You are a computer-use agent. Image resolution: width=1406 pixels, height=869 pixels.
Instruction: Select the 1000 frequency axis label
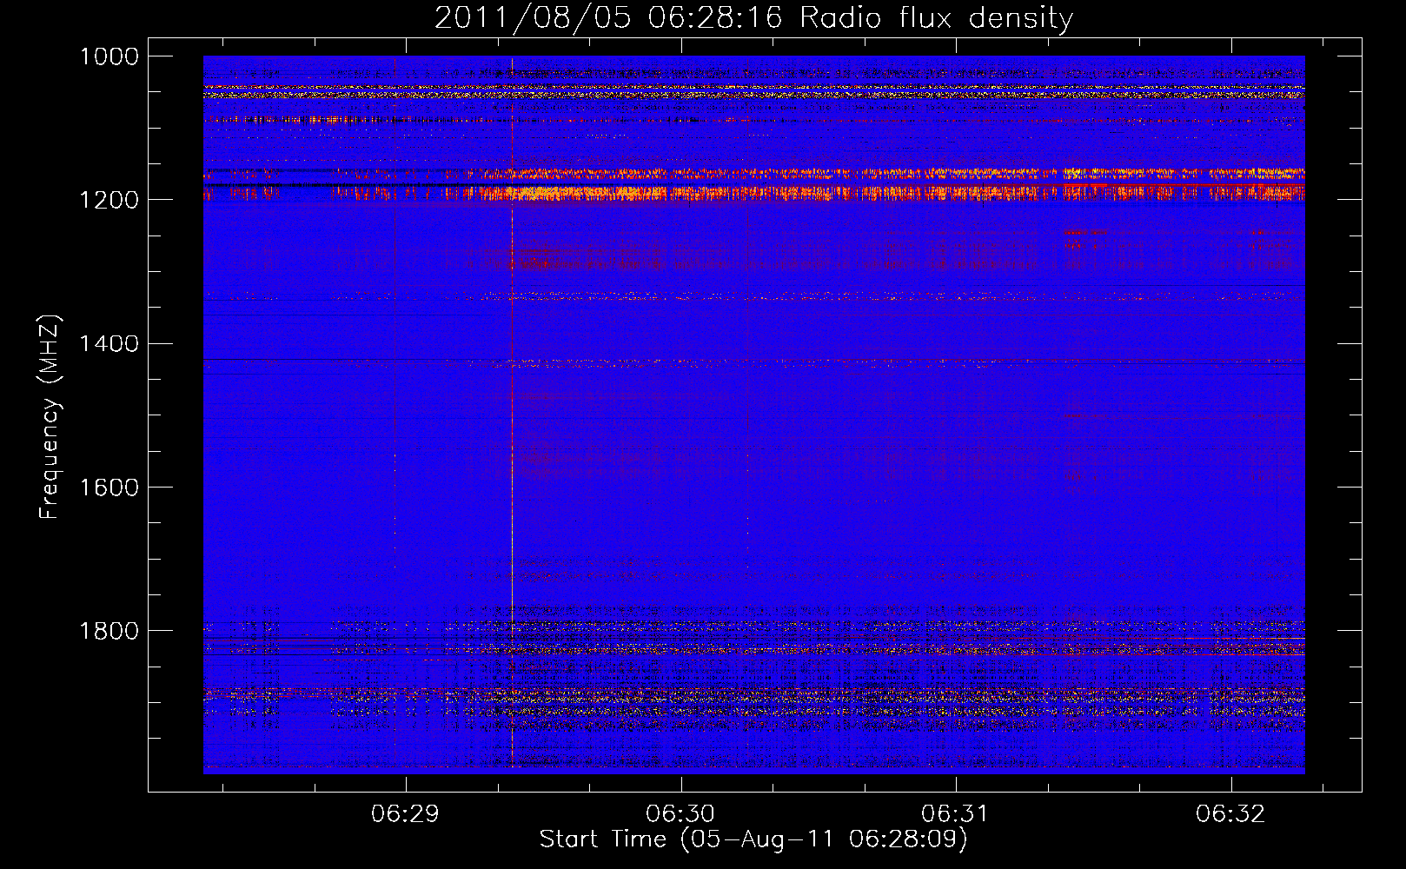(109, 56)
